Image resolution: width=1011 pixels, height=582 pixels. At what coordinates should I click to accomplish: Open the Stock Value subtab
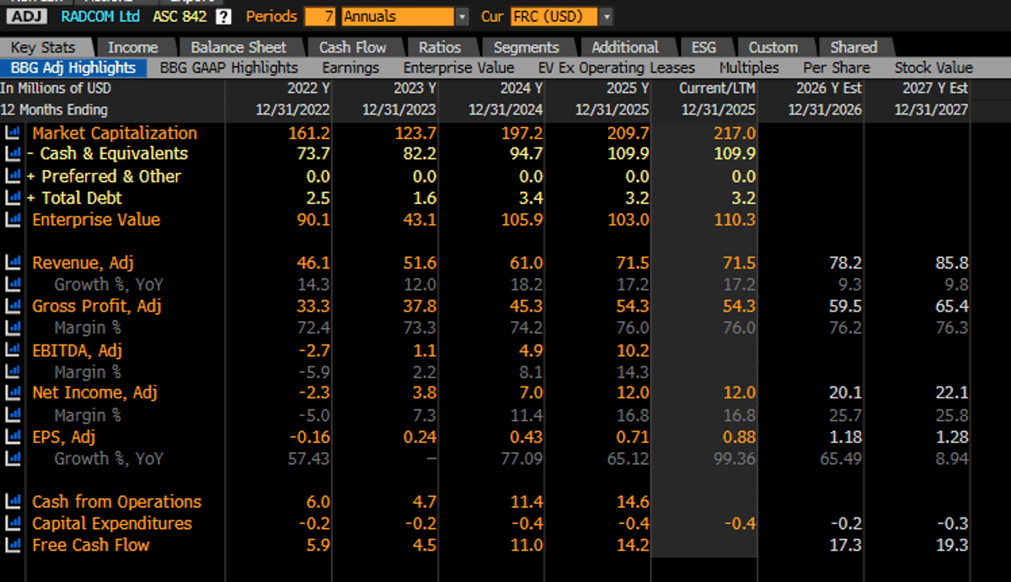(x=933, y=68)
